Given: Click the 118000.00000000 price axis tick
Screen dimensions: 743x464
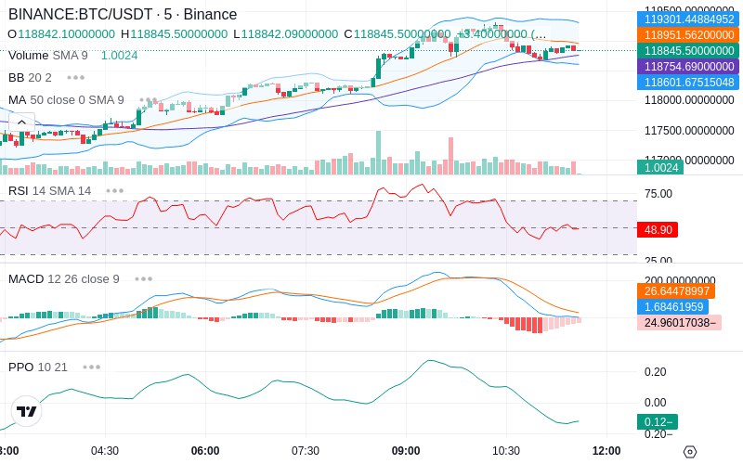Looking at the screenshot, I should pos(689,100).
